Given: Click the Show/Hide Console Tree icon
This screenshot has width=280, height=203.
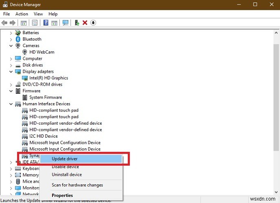Looking at the screenshot, I should coord(24,23).
